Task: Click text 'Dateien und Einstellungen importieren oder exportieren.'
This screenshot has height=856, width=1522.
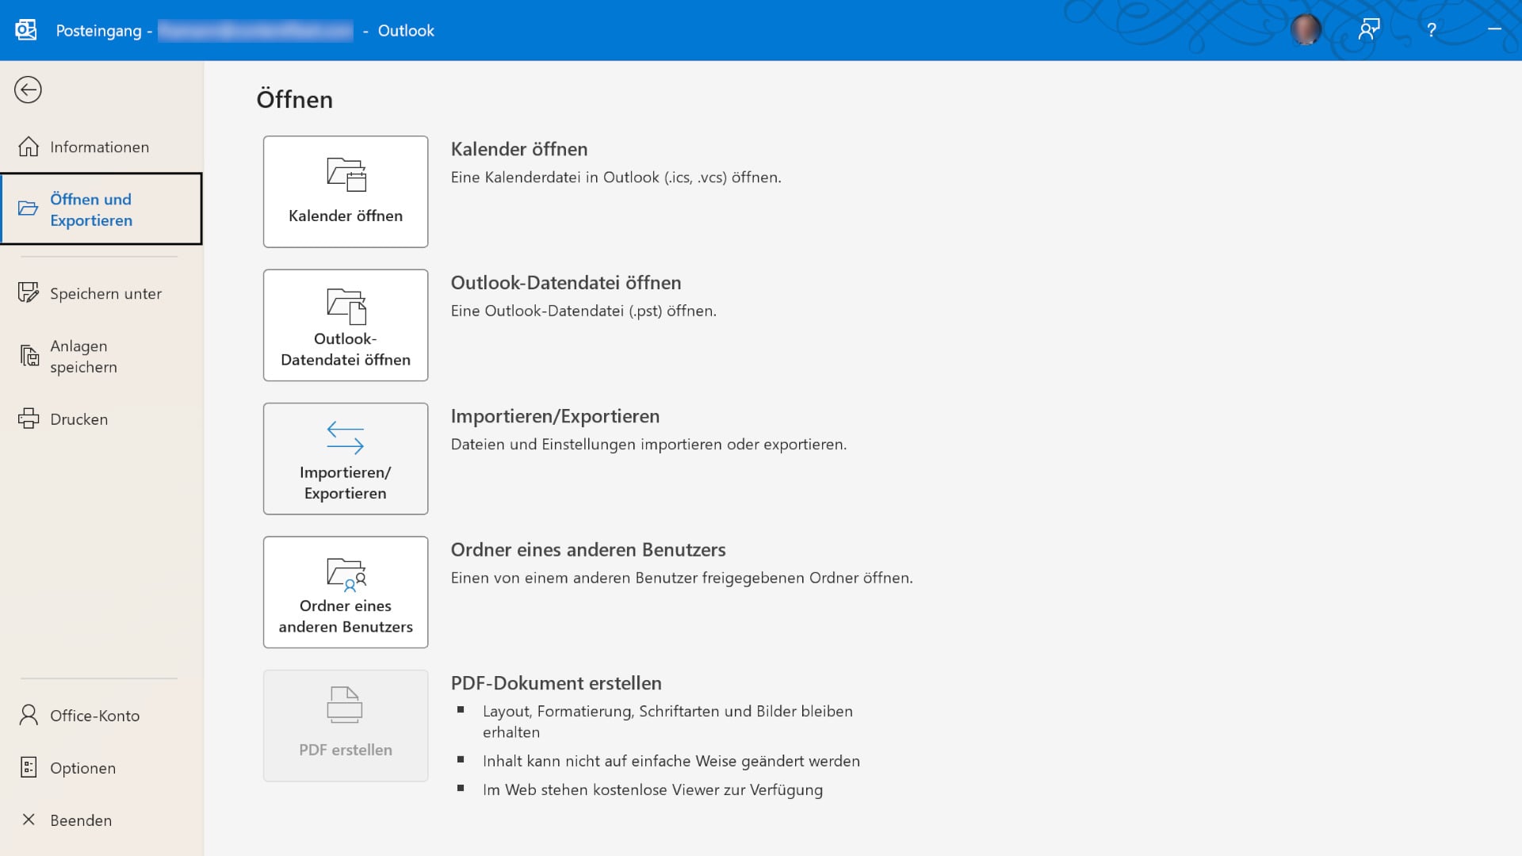Action: (648, 445)
